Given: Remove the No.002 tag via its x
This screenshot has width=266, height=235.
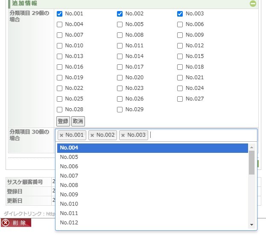Looking at the screenshot, I should [92, 135].
